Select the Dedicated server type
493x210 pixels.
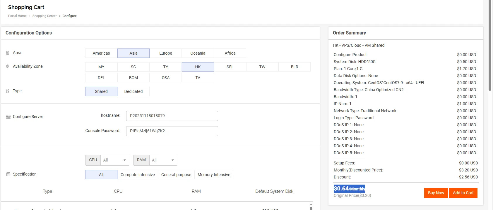133,91
